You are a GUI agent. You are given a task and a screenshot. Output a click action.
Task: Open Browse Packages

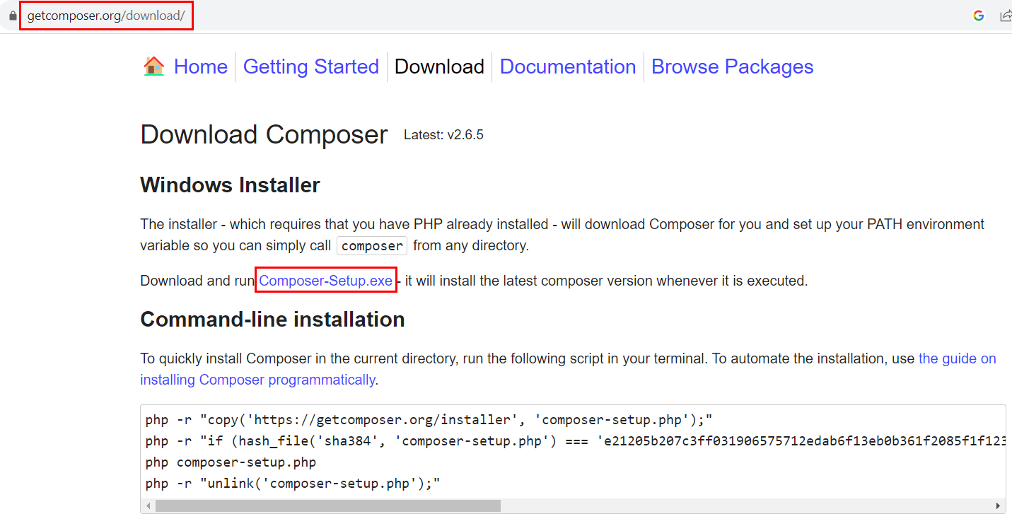point(732,66)
